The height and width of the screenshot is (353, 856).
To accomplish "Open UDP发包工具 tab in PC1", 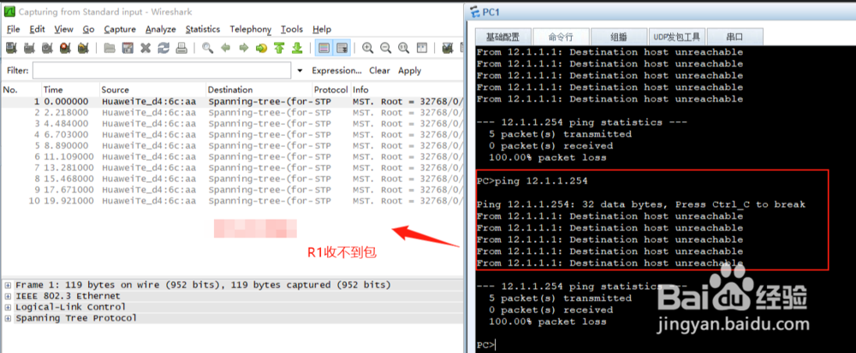I will click(677, 37).
